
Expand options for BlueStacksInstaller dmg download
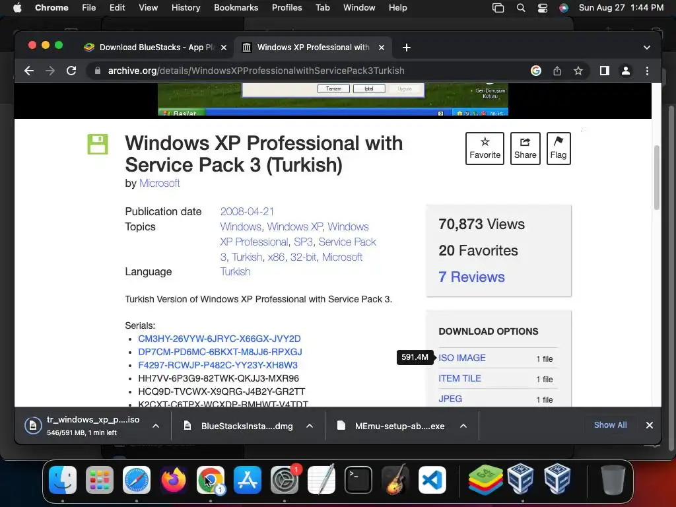click(309, 426)
